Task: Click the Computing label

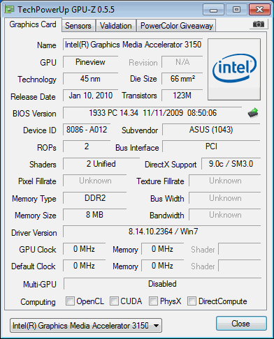Action: 38,302
